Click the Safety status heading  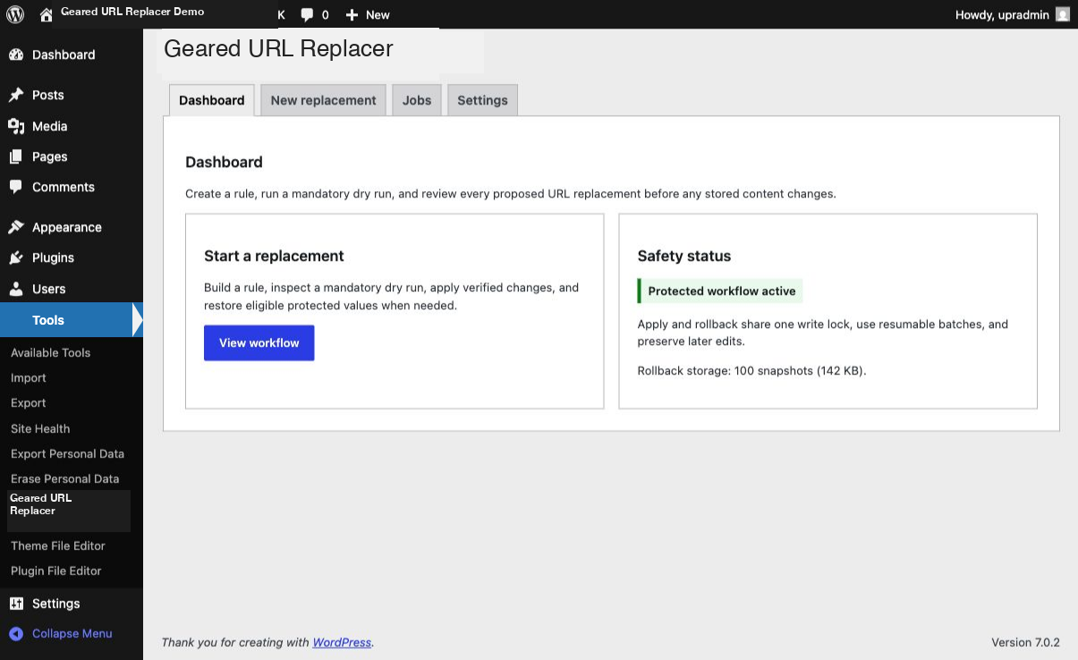[x=684, y=256]
